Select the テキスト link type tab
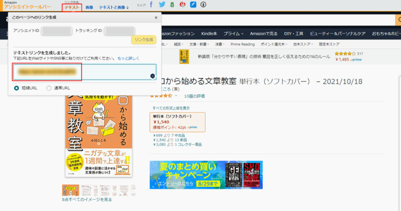Viewport: 401px width, 211px height. tap(72, 7)
